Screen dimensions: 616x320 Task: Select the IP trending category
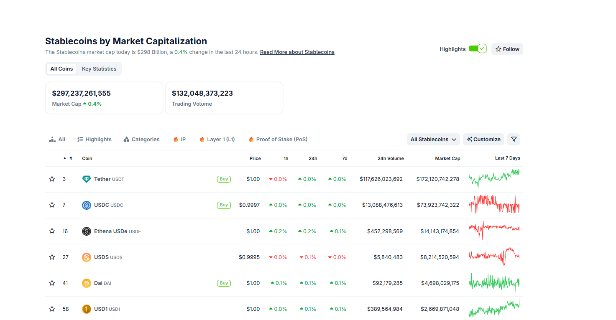pos(179,140)
